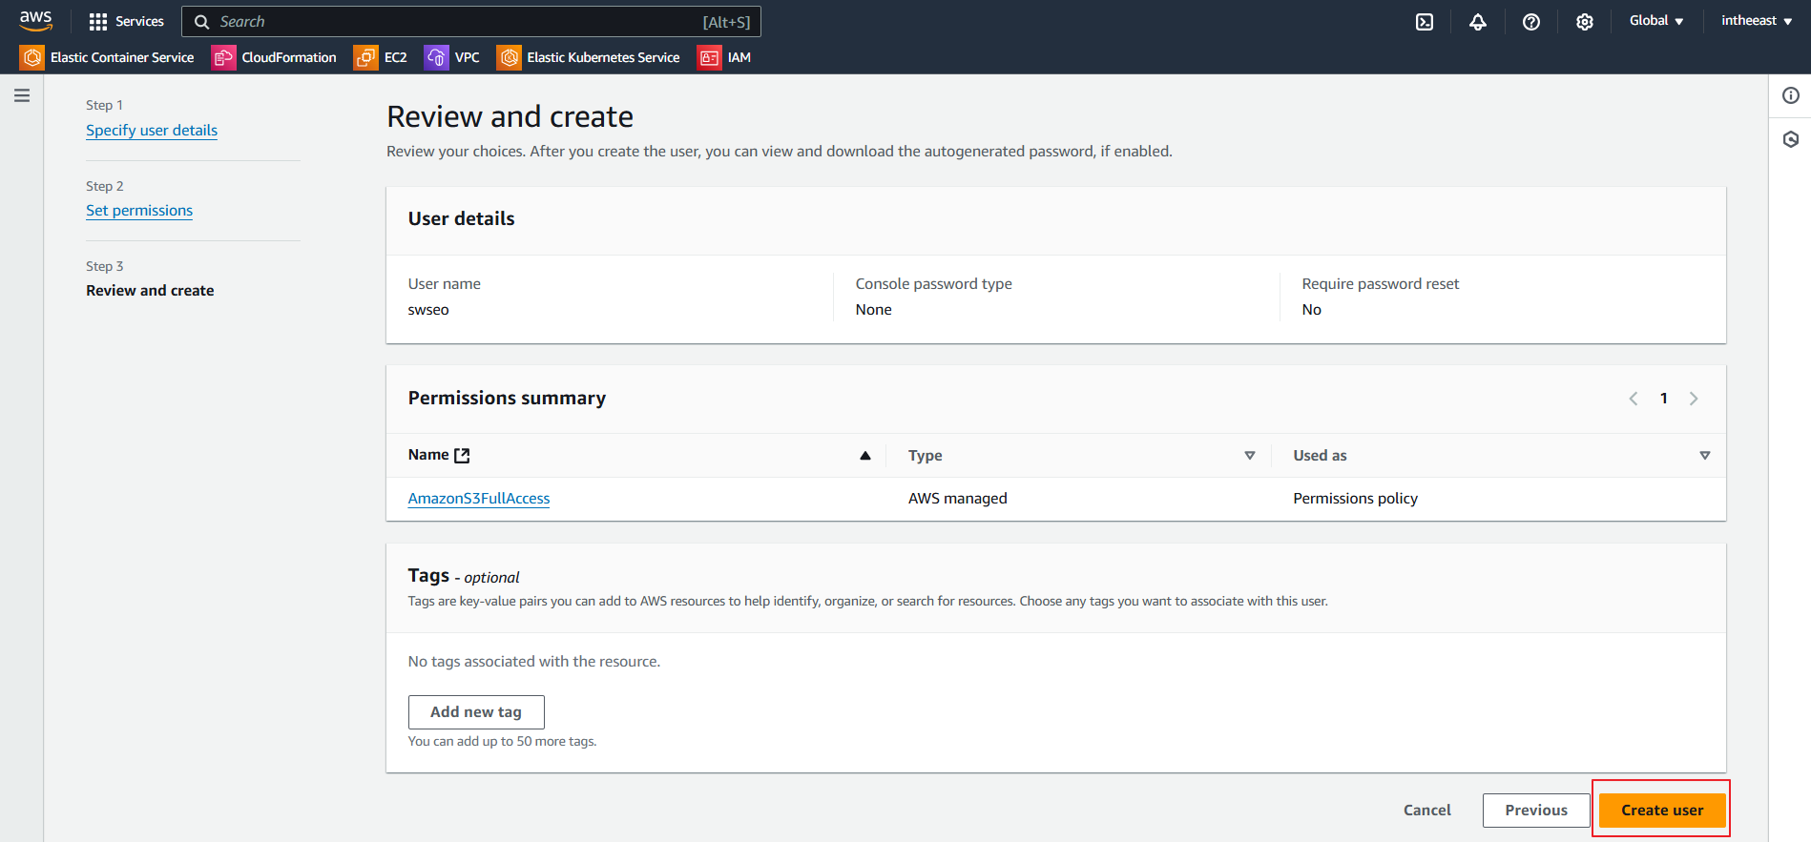The width and height of the screenshot is (1811, 842).
Task: Click the Add new tag button
Action: click(x=476, y=712)
